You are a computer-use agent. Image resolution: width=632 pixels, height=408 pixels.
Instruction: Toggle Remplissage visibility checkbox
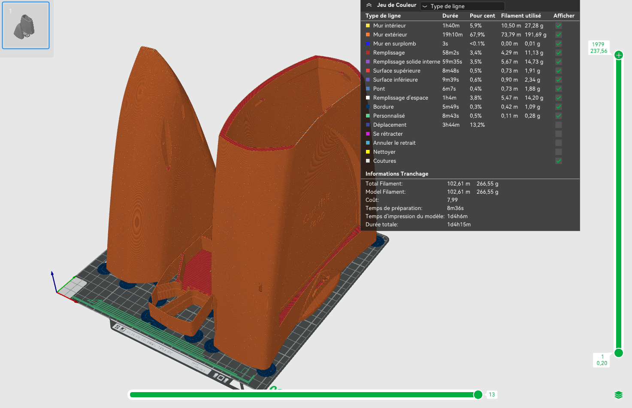coord(558,53)
